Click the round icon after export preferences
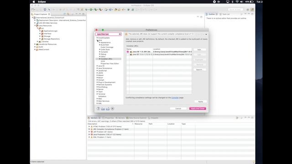Image resolution: width=292 pixels, height=164 pixels. (113, 108)
